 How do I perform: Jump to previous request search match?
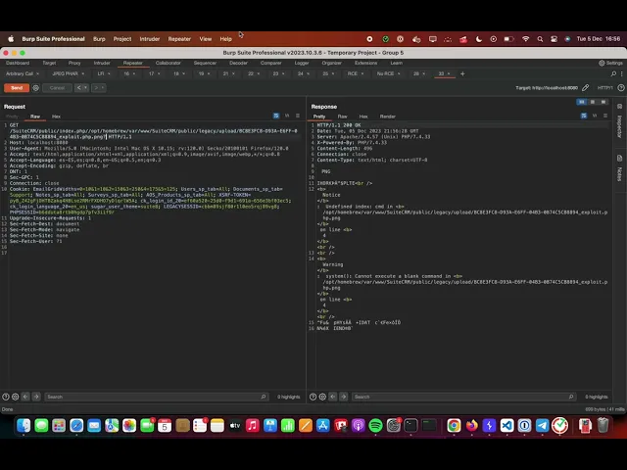tap(25, 397)
